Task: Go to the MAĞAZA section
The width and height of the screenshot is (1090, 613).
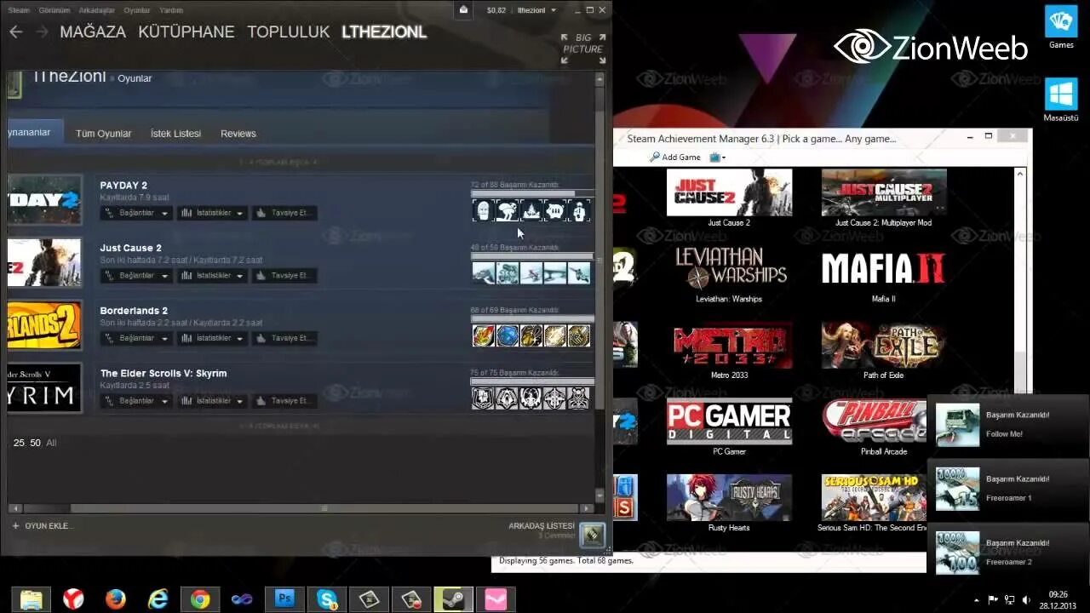Action: click(x=93, y=32)
